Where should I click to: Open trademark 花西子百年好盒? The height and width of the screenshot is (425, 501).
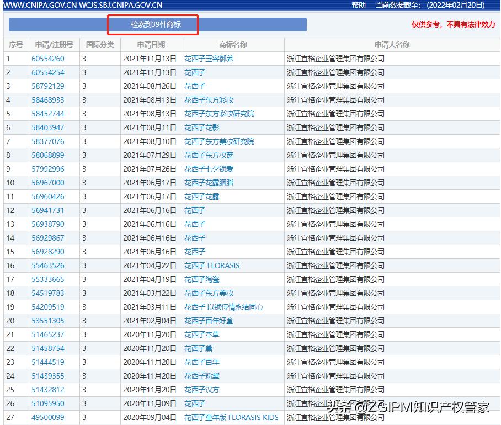(209, 321)
